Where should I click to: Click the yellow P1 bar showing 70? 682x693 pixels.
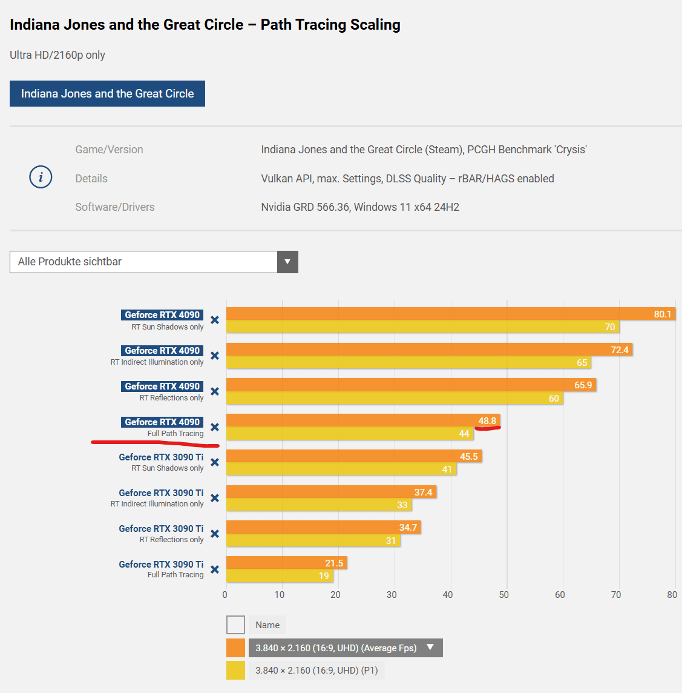click(423, 327)
